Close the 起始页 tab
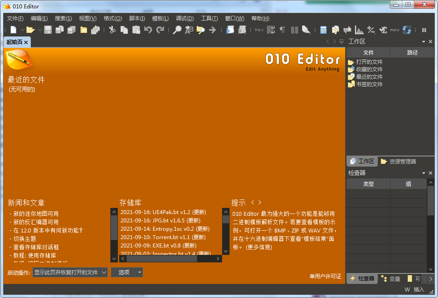 [x=26, y=42]
